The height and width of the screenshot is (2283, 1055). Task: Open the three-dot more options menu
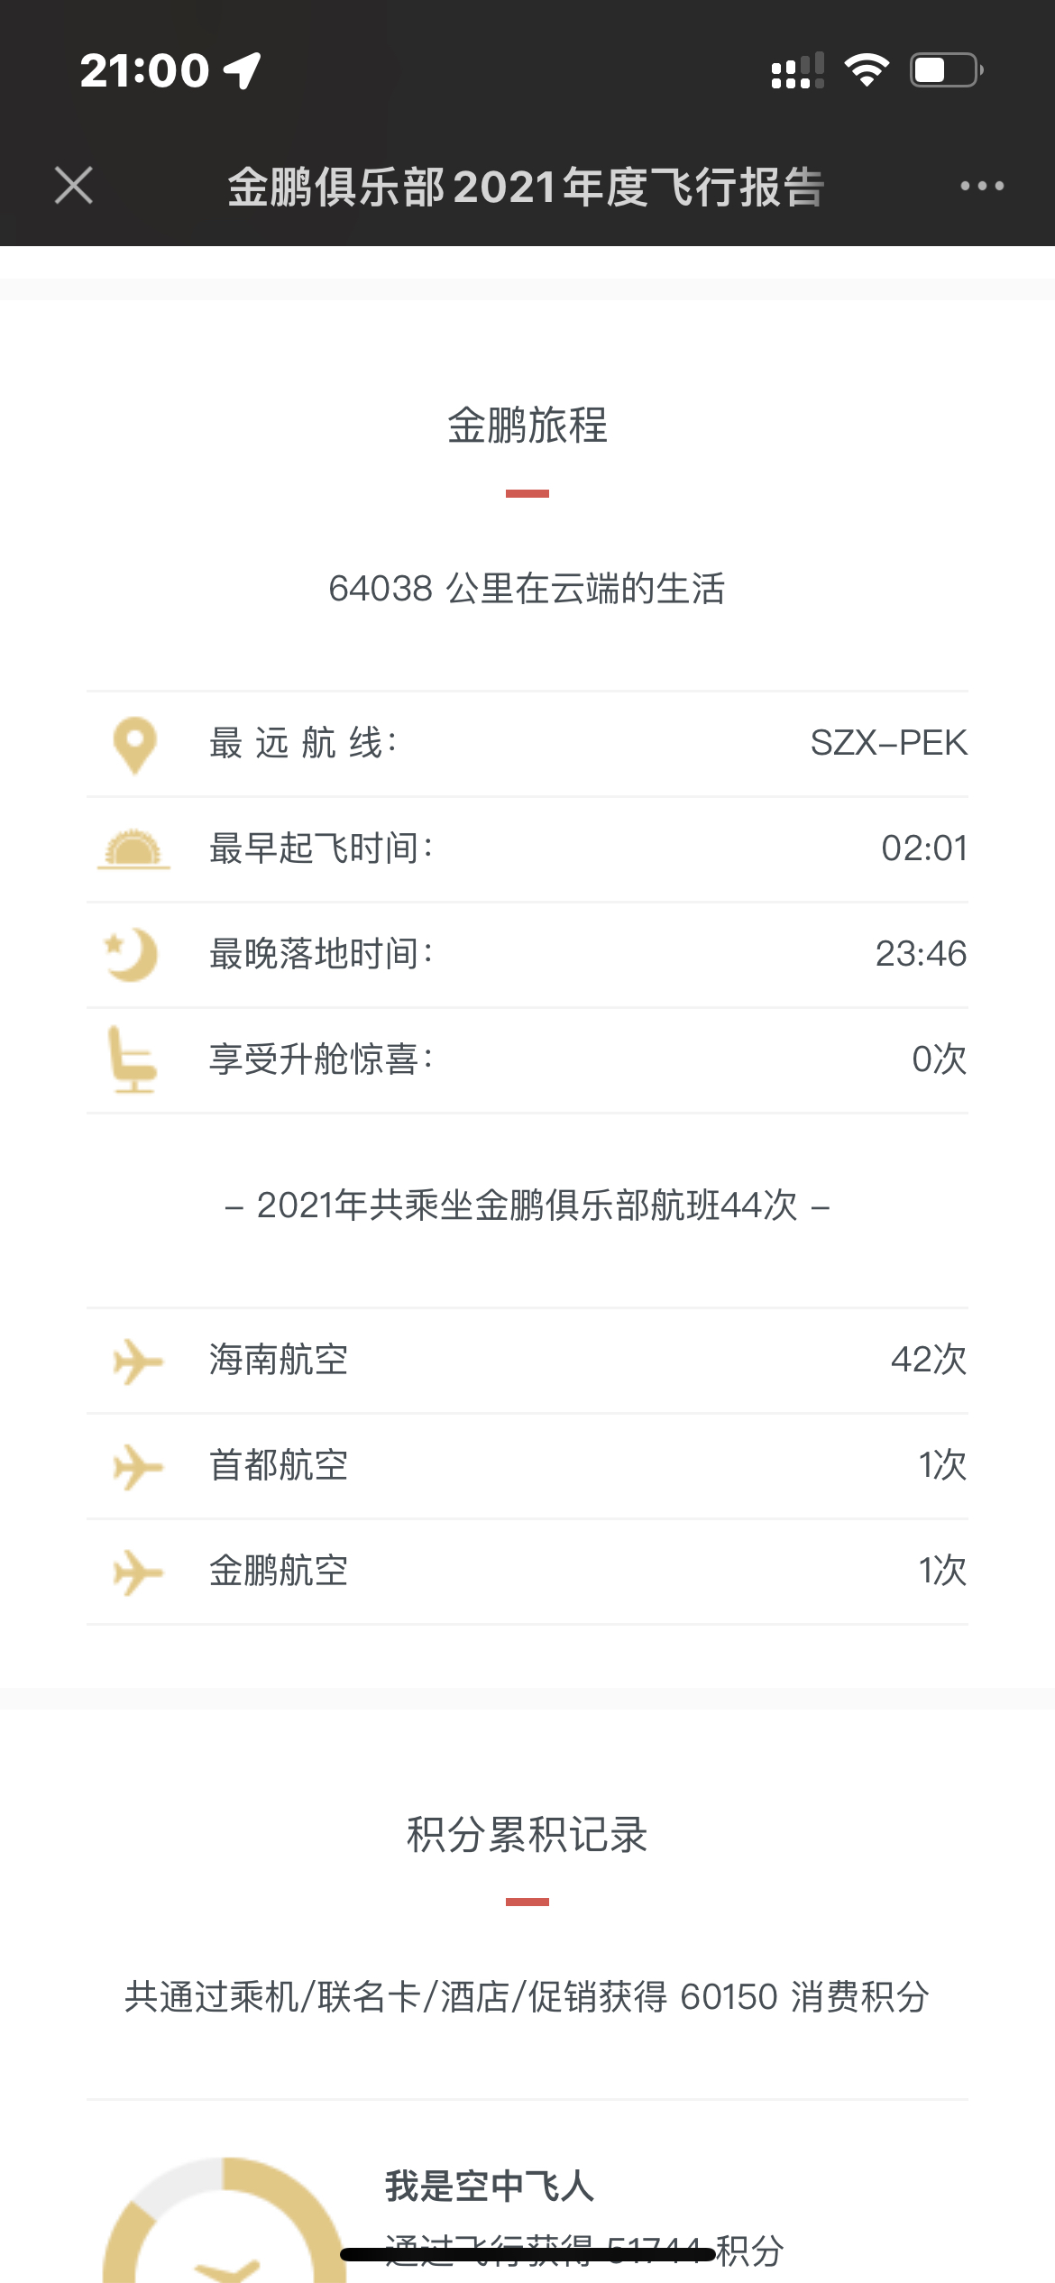(x=982, y=186)
